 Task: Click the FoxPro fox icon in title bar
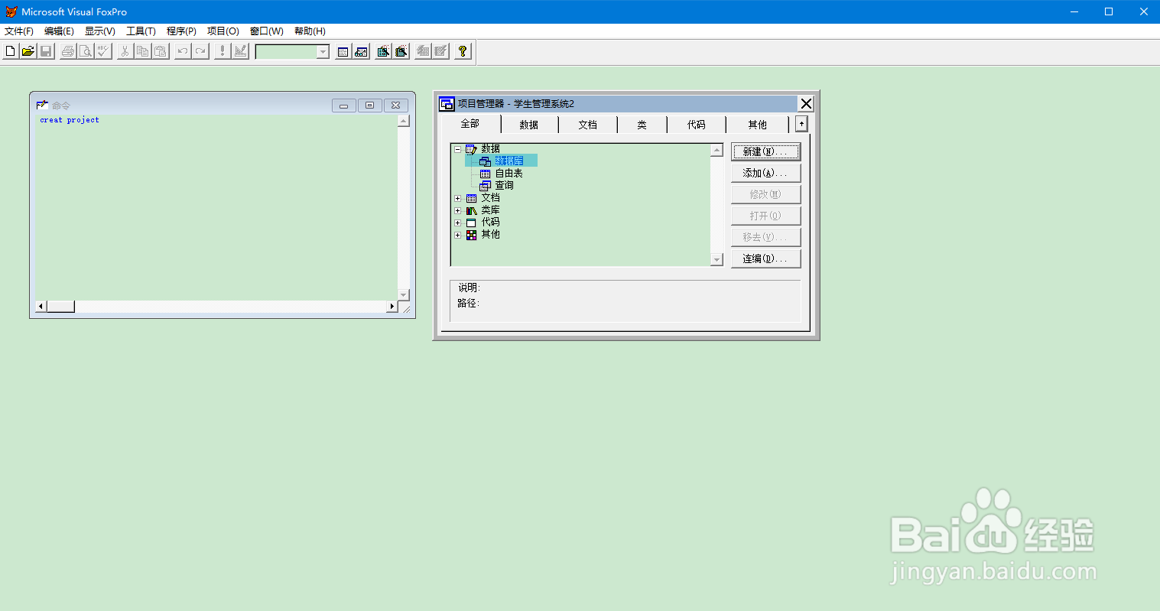click(x=11, y=11)
